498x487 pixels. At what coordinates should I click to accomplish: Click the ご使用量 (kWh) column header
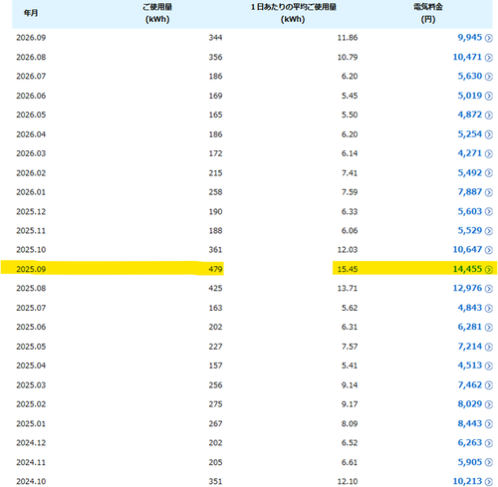coord(157,13)
